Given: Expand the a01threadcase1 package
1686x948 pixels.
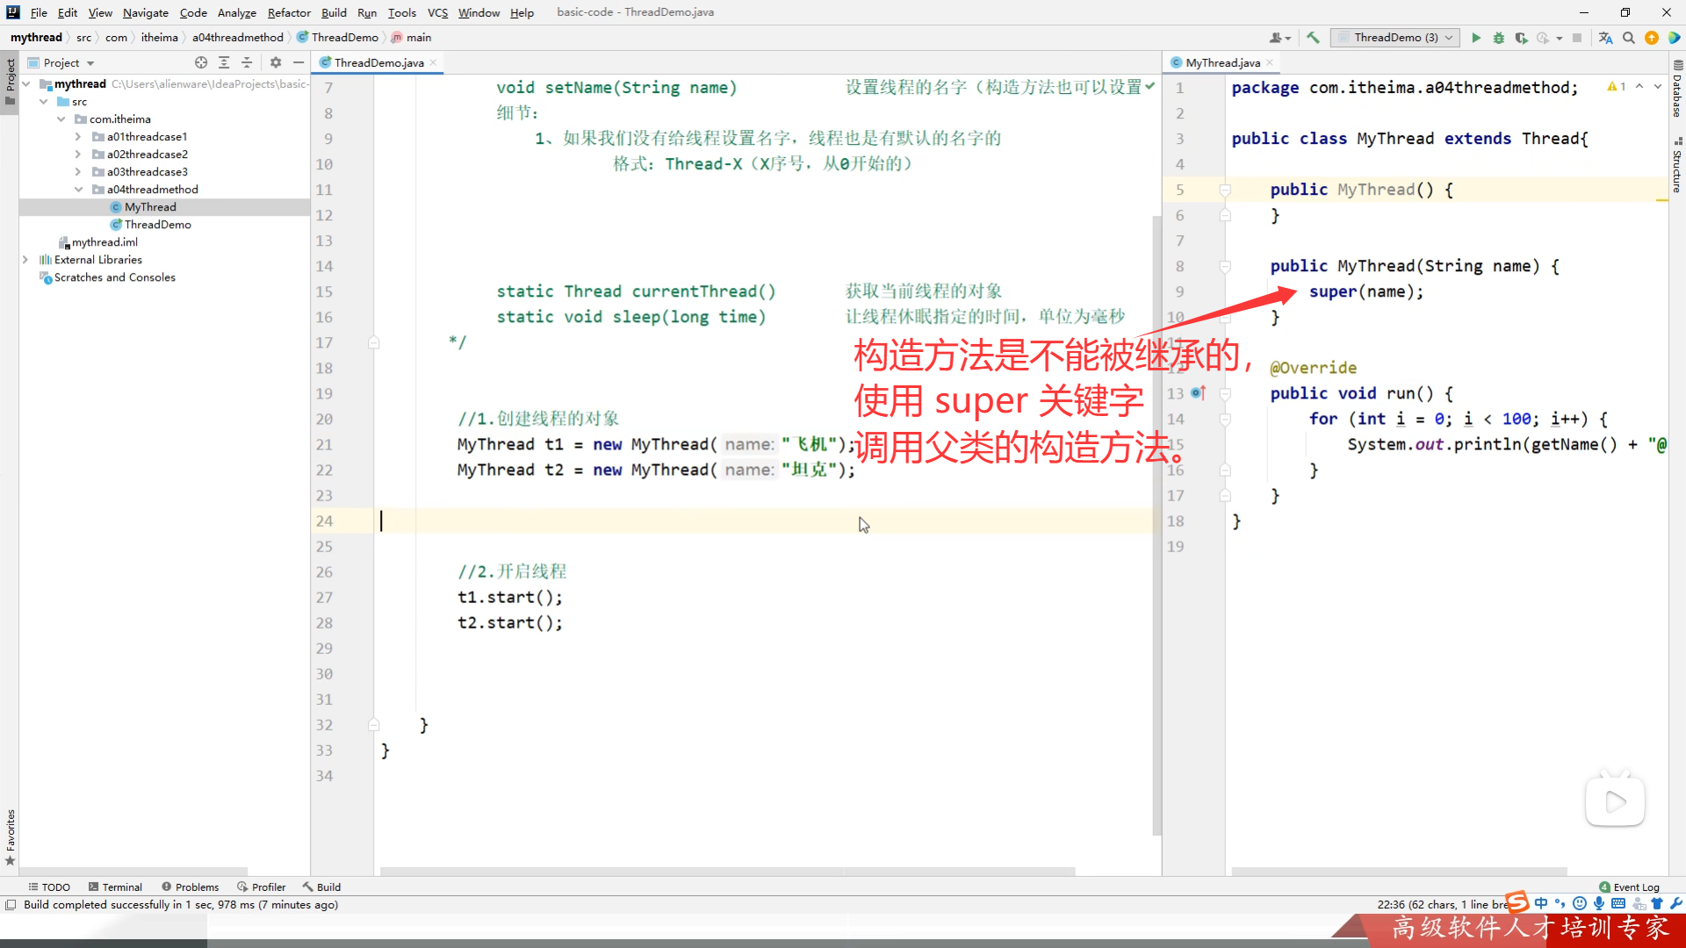Looking at the screenshot, I should pos(78,137).
